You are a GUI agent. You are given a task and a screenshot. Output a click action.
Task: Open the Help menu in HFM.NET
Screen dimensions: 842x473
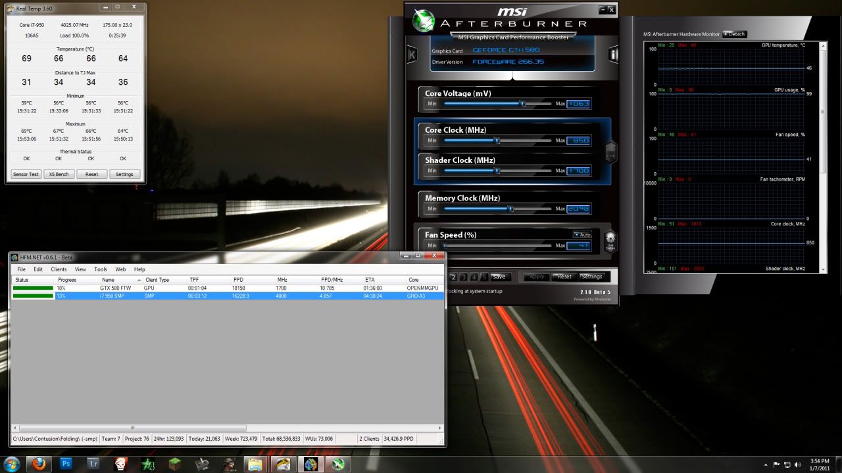139,269
